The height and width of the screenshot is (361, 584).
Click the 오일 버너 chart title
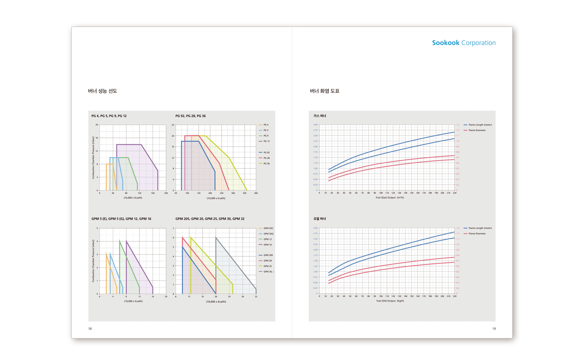(x=320, y=219)
